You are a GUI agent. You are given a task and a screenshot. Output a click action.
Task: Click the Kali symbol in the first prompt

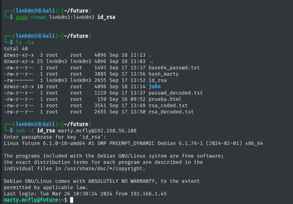(39, 11)
